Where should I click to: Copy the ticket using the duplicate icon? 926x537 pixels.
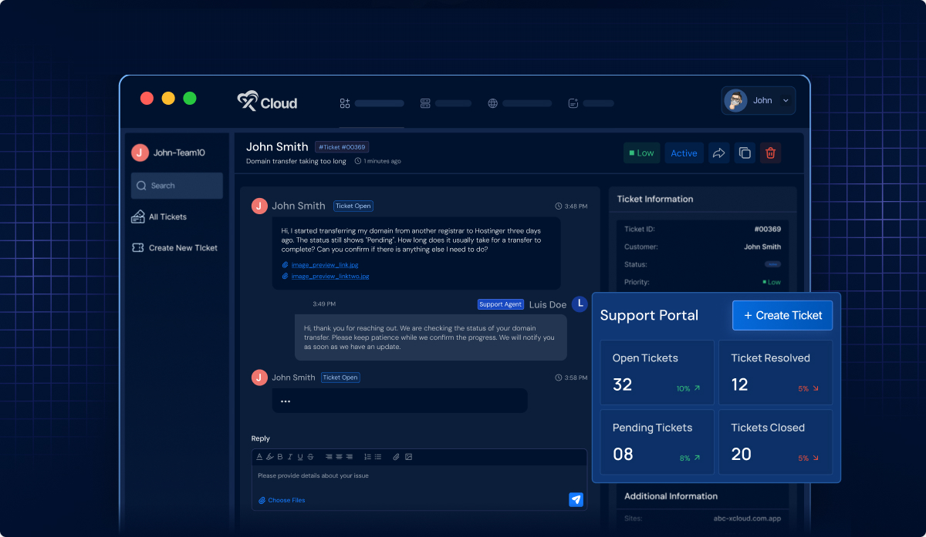click(x=744, y=153)
